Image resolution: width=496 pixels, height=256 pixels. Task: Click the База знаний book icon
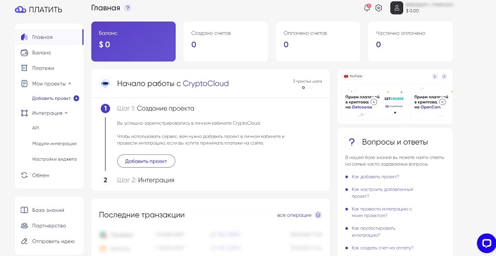[x=24, y=210]
